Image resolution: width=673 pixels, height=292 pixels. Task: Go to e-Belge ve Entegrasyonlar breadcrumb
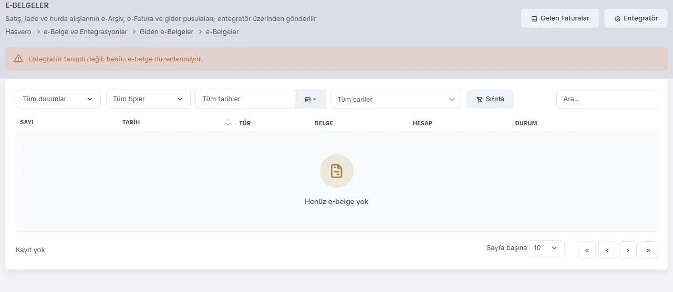point(85,32)
